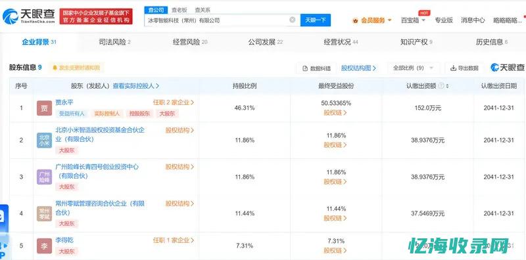This screenshot has height=260, width=526.
Task: Select the 经营状况 tab
Action: tap(341, 42)
